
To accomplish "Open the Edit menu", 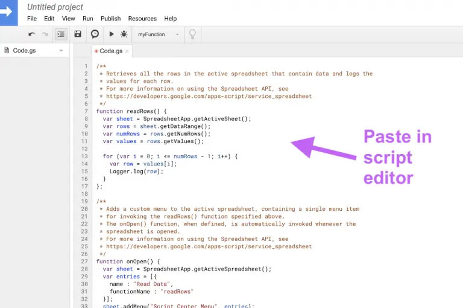I will [x=49, y=18].
